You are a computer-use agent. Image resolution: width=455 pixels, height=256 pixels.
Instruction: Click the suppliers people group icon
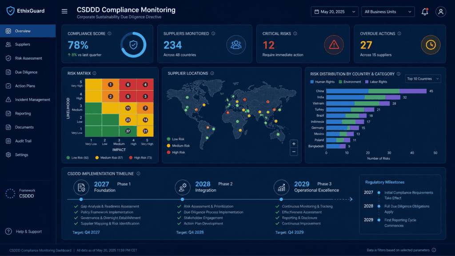pyautogui.click(x=236, y=45)
